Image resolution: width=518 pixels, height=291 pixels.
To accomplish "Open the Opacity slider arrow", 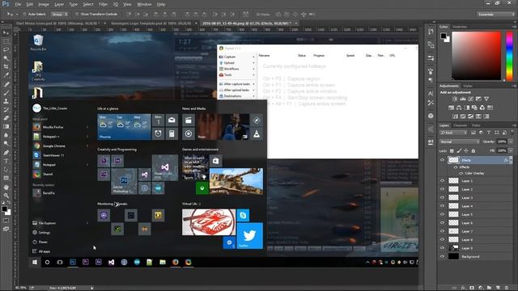I will pos(511,141).
